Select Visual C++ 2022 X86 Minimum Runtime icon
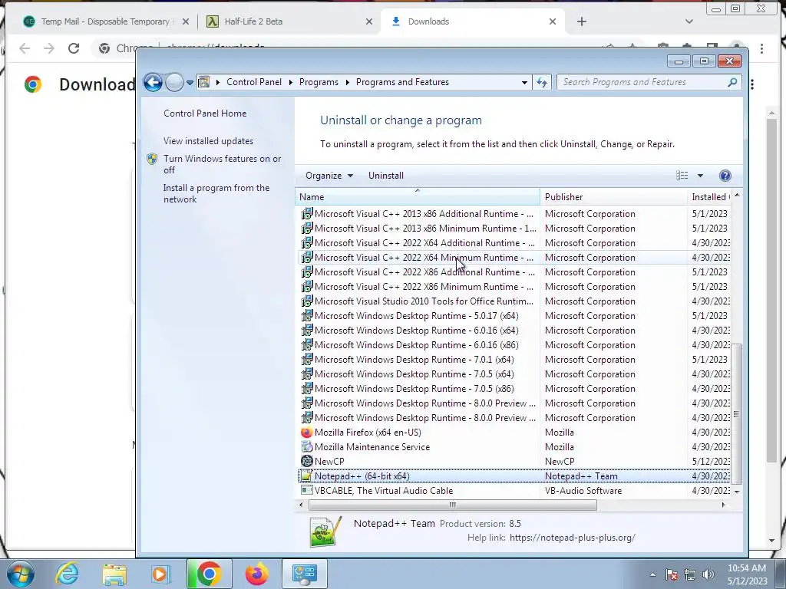Screen dimensions: 786x589 coord(306,287)
